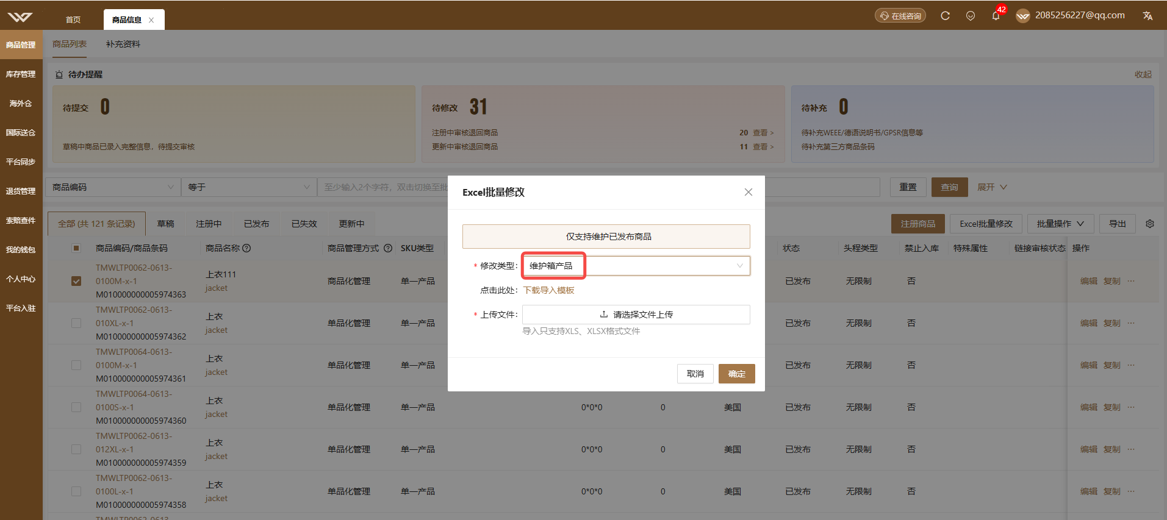Select the 补充资料 sub-tab
The width and height of the screenshot is (1167, 520).
click(123, 44)
